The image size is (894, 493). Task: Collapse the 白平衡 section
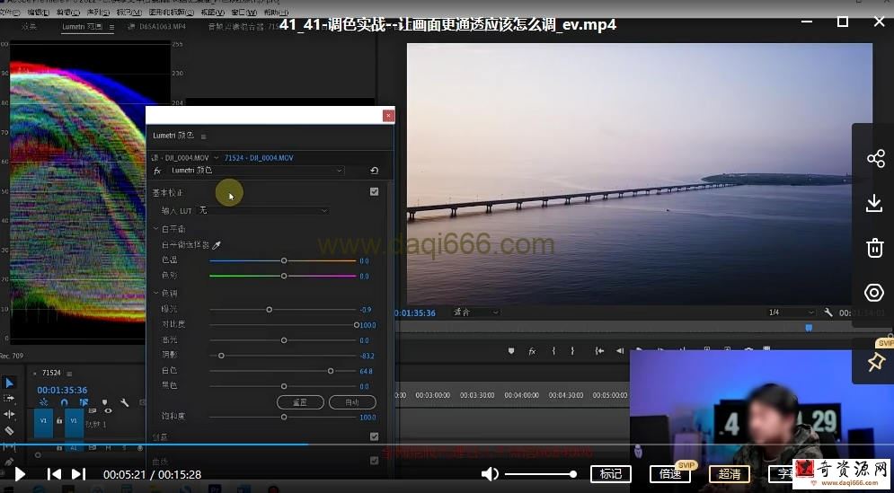(156, 229)
